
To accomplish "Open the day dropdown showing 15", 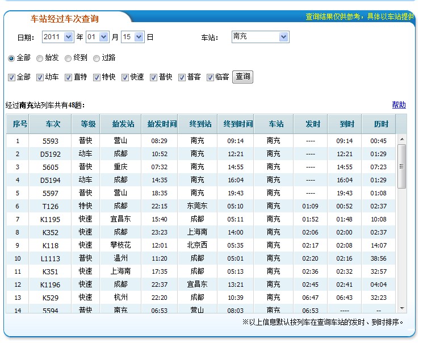I will pos(132,37).
